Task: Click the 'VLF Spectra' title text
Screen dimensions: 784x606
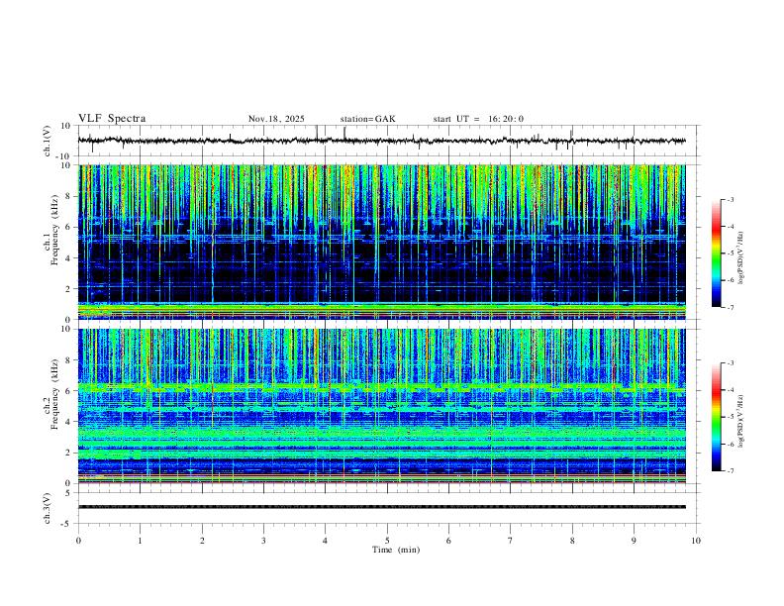Action: [112, 119]
